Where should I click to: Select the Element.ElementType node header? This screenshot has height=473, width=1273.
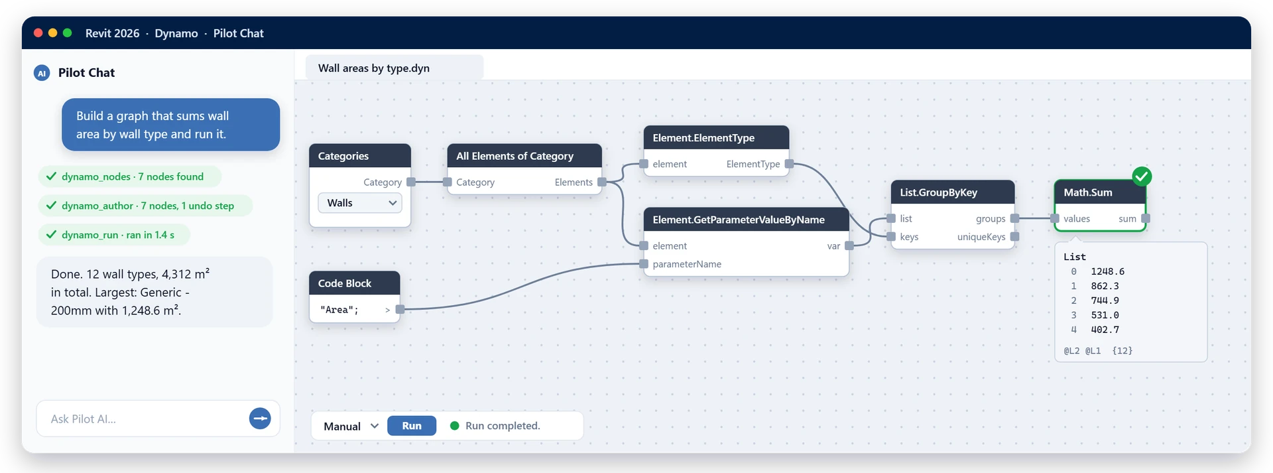(716, 137)
